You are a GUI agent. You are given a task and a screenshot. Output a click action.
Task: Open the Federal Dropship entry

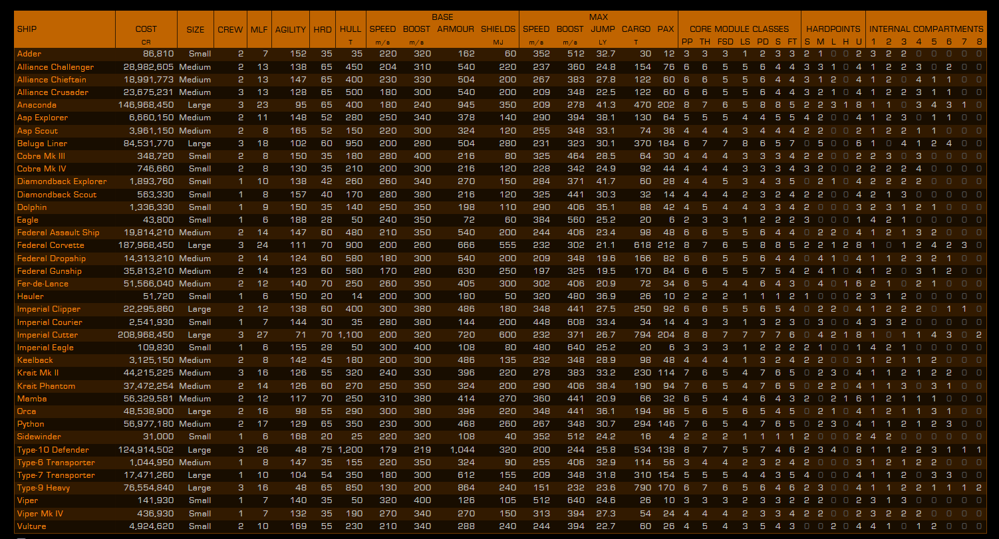point(51,259)
